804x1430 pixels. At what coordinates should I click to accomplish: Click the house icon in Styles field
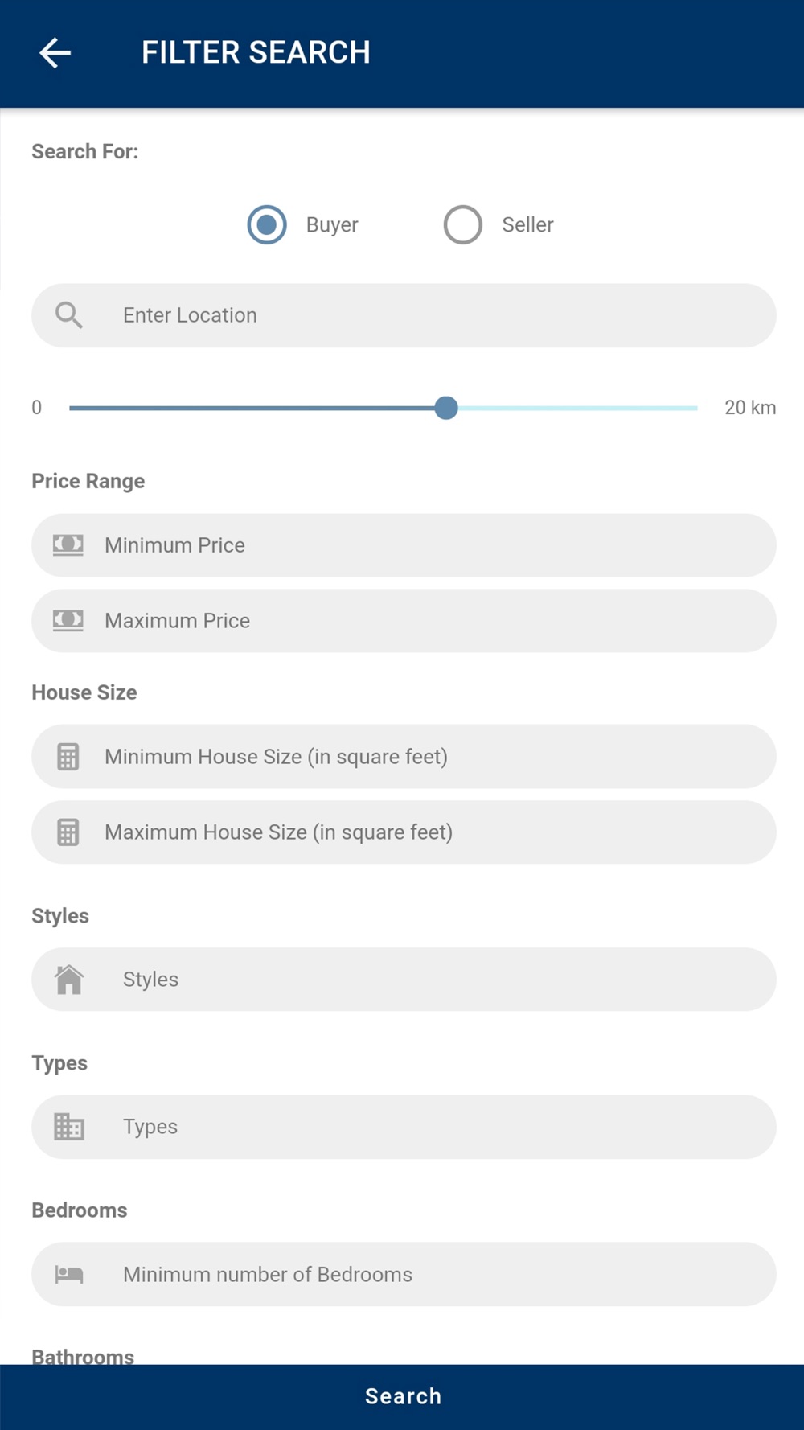click(69, 980)
